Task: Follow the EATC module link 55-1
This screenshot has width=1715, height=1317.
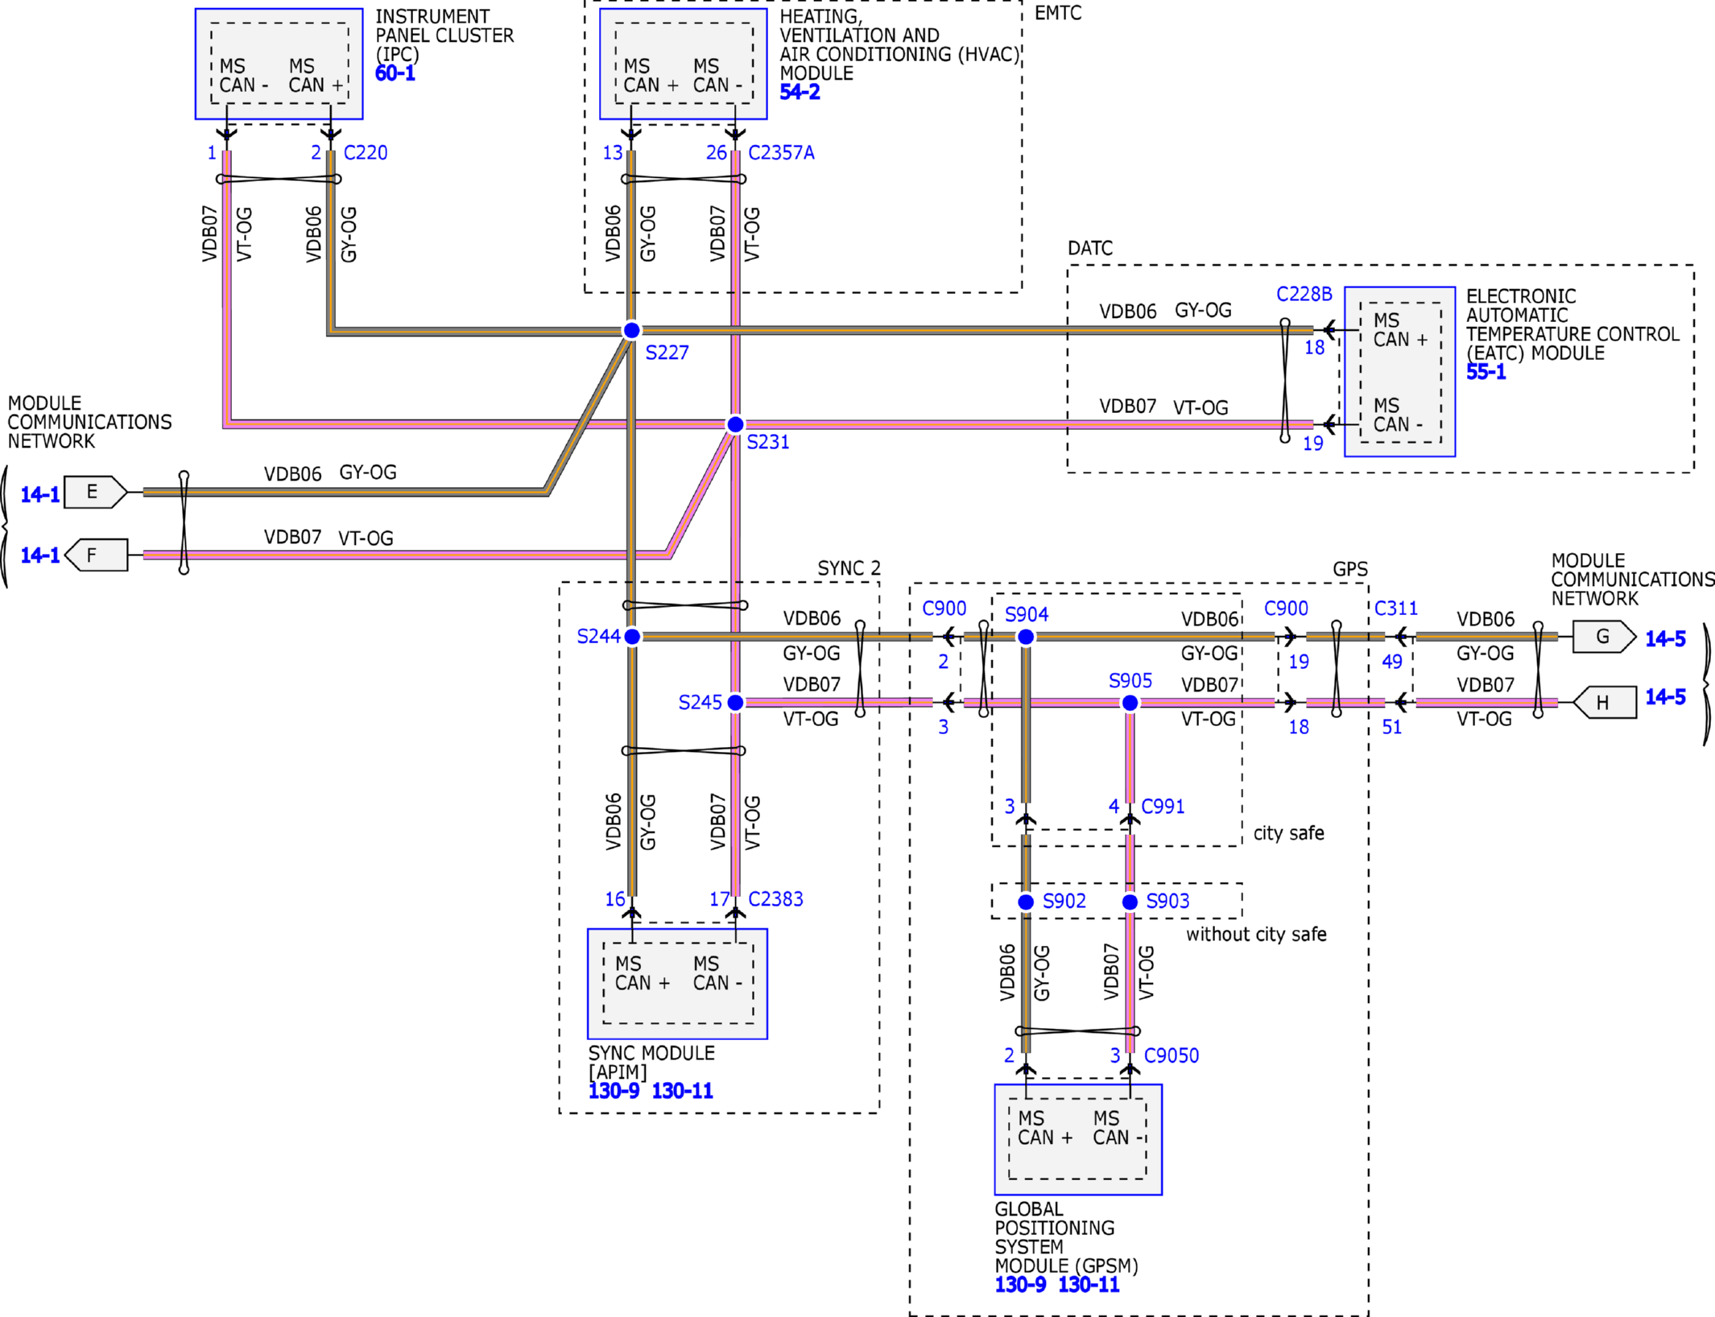Action: point(1486,372)
